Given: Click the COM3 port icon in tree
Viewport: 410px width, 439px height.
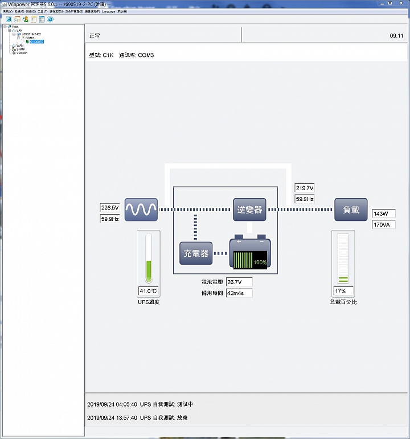Looking at the screenshot, I should [x=23, y=38].
